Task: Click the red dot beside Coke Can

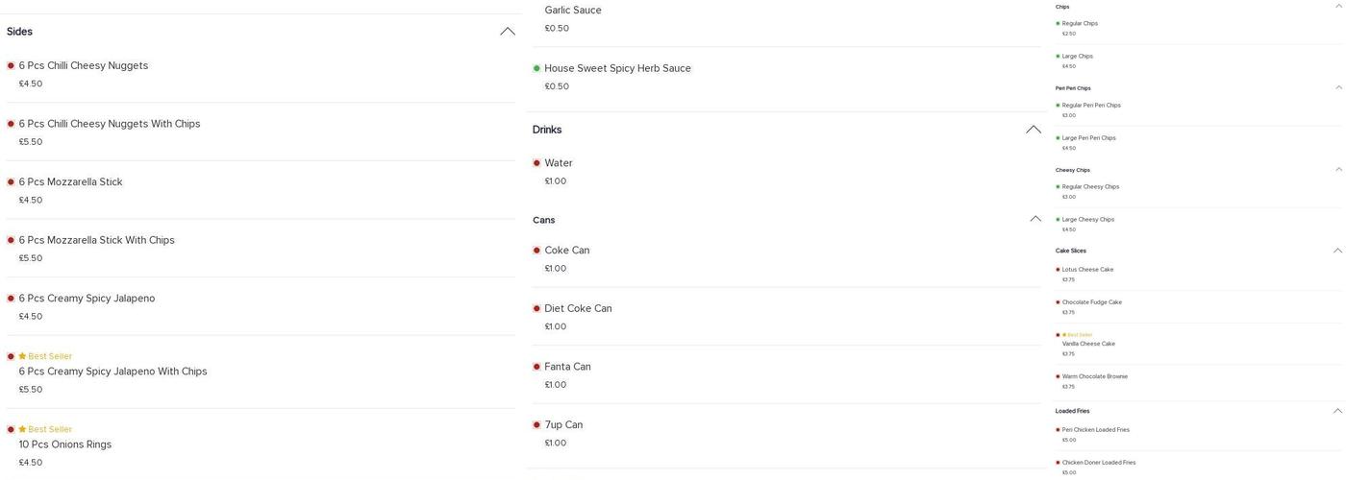Action: (536, 251)
